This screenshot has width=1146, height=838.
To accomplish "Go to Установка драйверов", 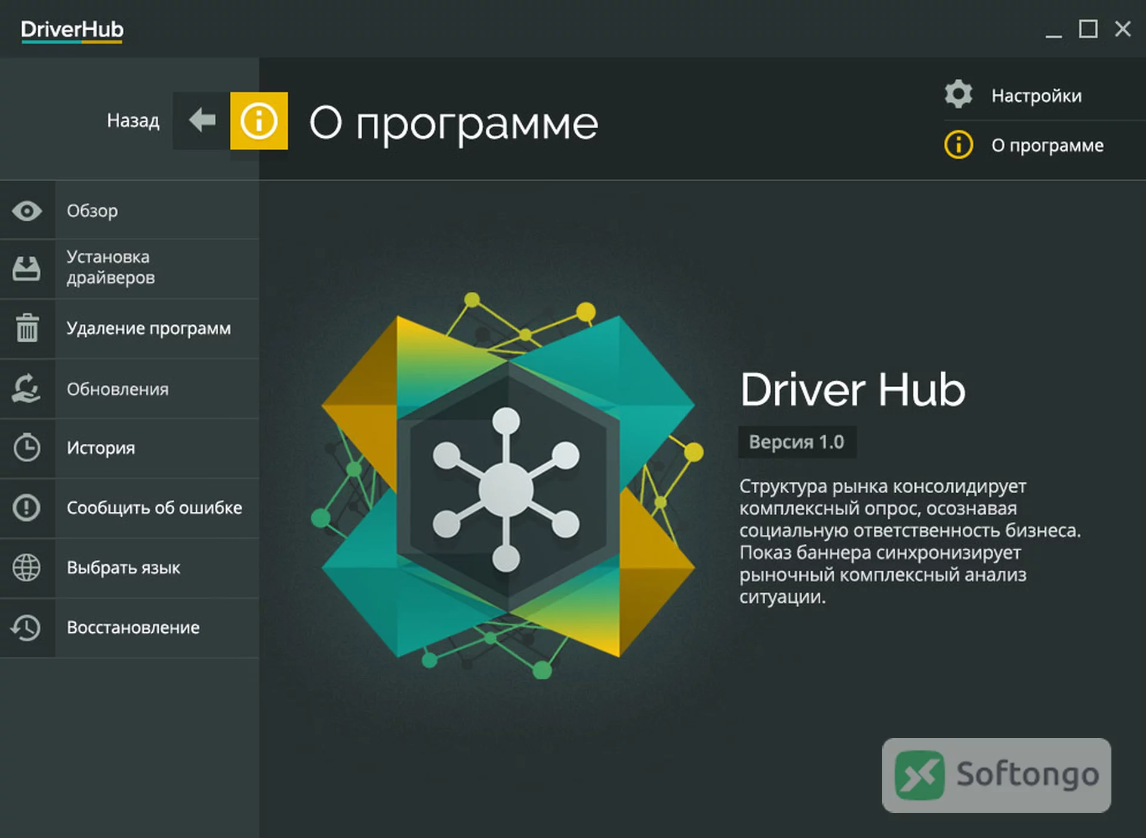I will pos(130,268).
